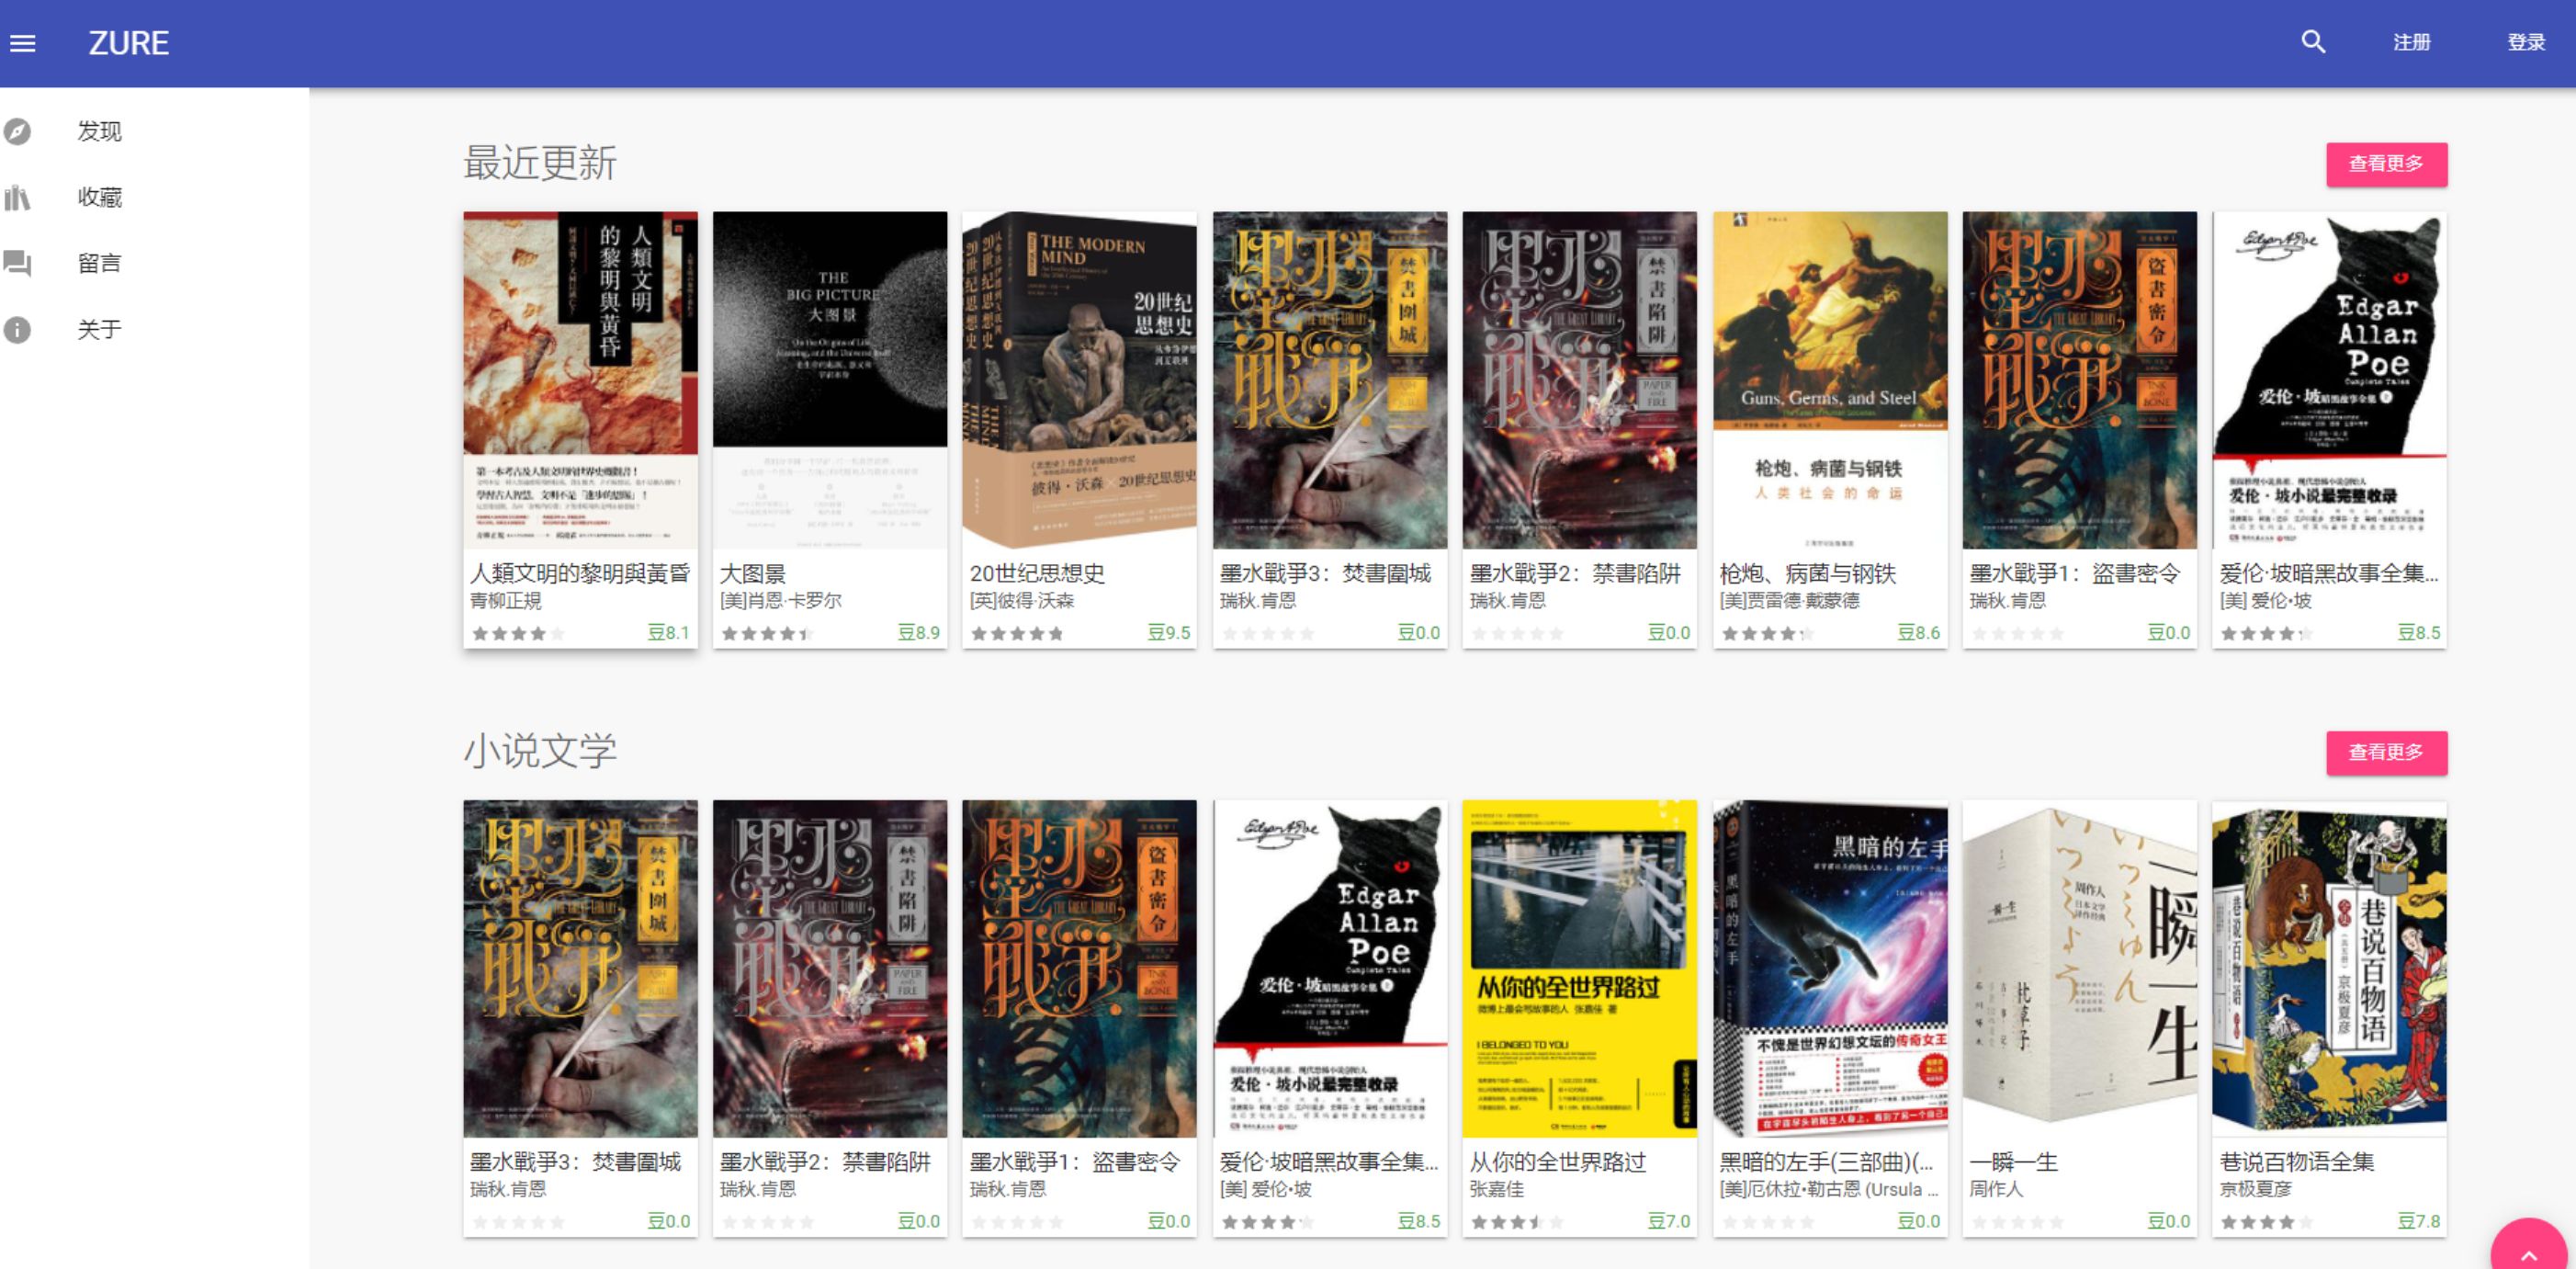Image resolution: width=2576 pixels, height=1269 pixels.
Task: Open 墨水戰爭3 cover in 小说文学
Action: pyautogui.click(x=580, y=968)
